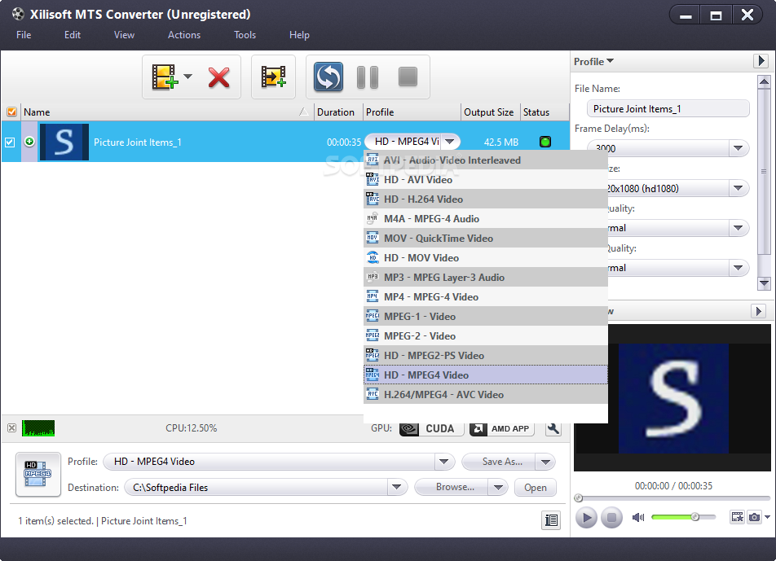Expand the Picture Joint Items_1 plus icon
Screen dimensions: 776x561
click(29, 142)
